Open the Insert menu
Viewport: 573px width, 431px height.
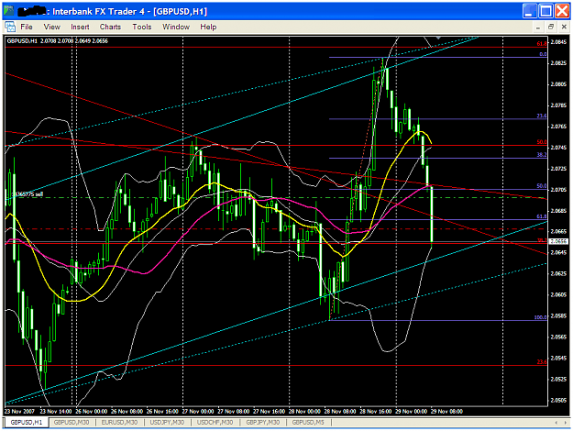[x=80, y=27]
